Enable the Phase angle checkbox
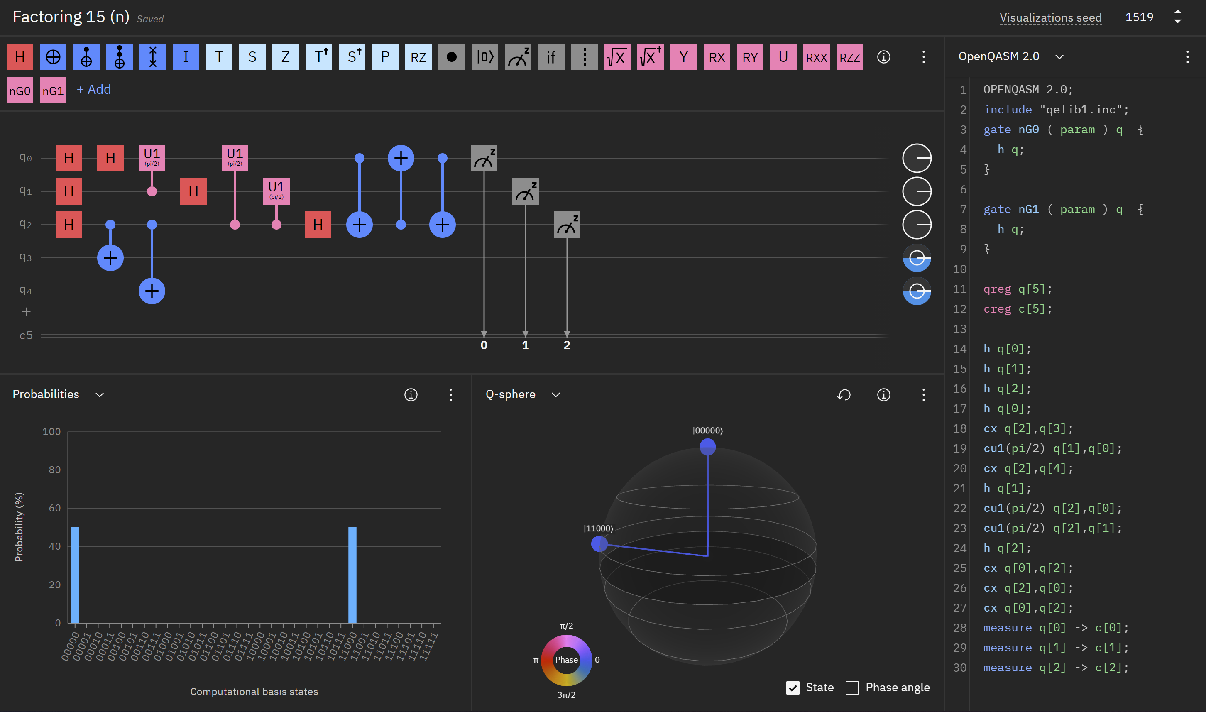The image size is (1206, 712). pyautogui.click(x=852, y=688)
